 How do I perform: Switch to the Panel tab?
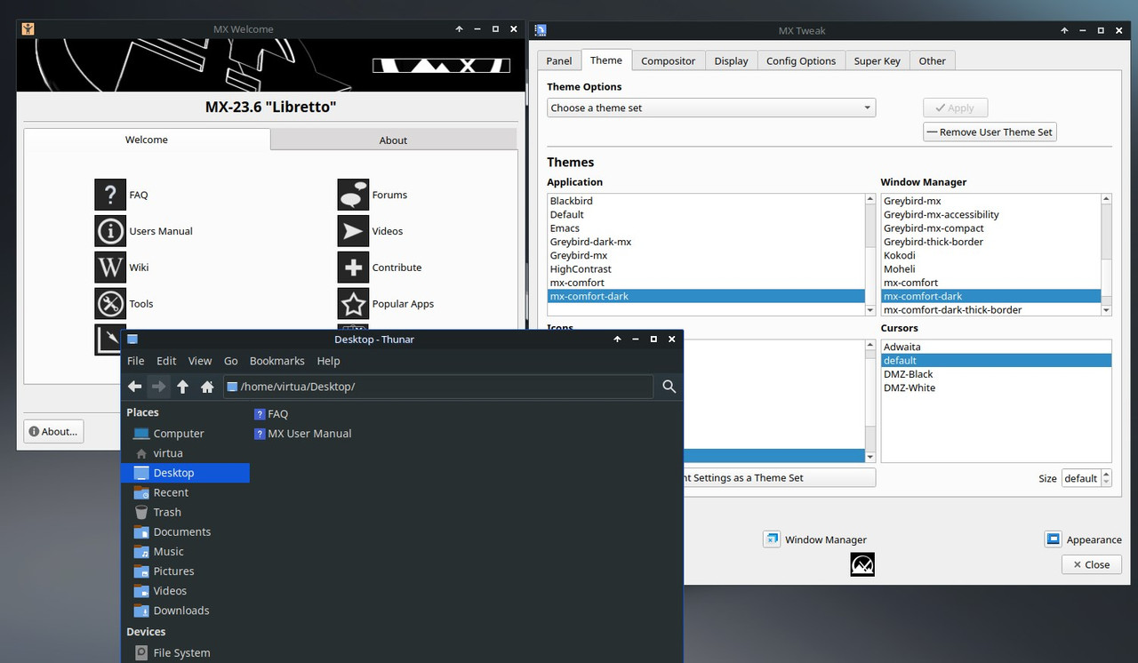[559, 60]
